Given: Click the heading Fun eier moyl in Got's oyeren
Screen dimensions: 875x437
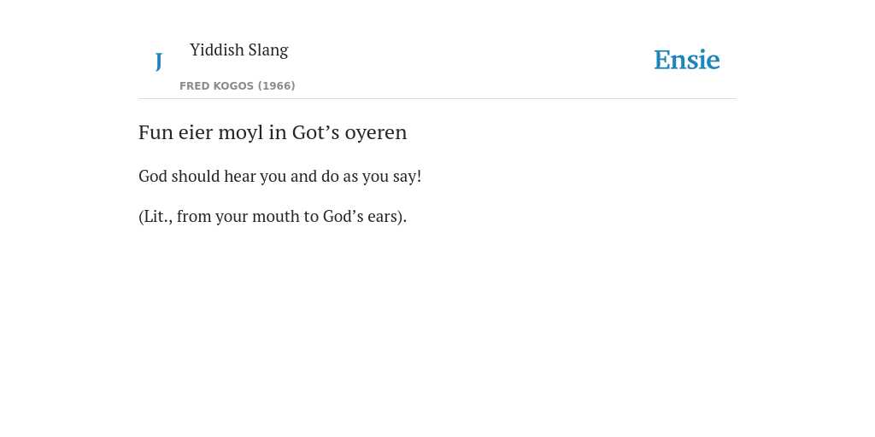Looking at the screenshot, I should coord(273,132).
